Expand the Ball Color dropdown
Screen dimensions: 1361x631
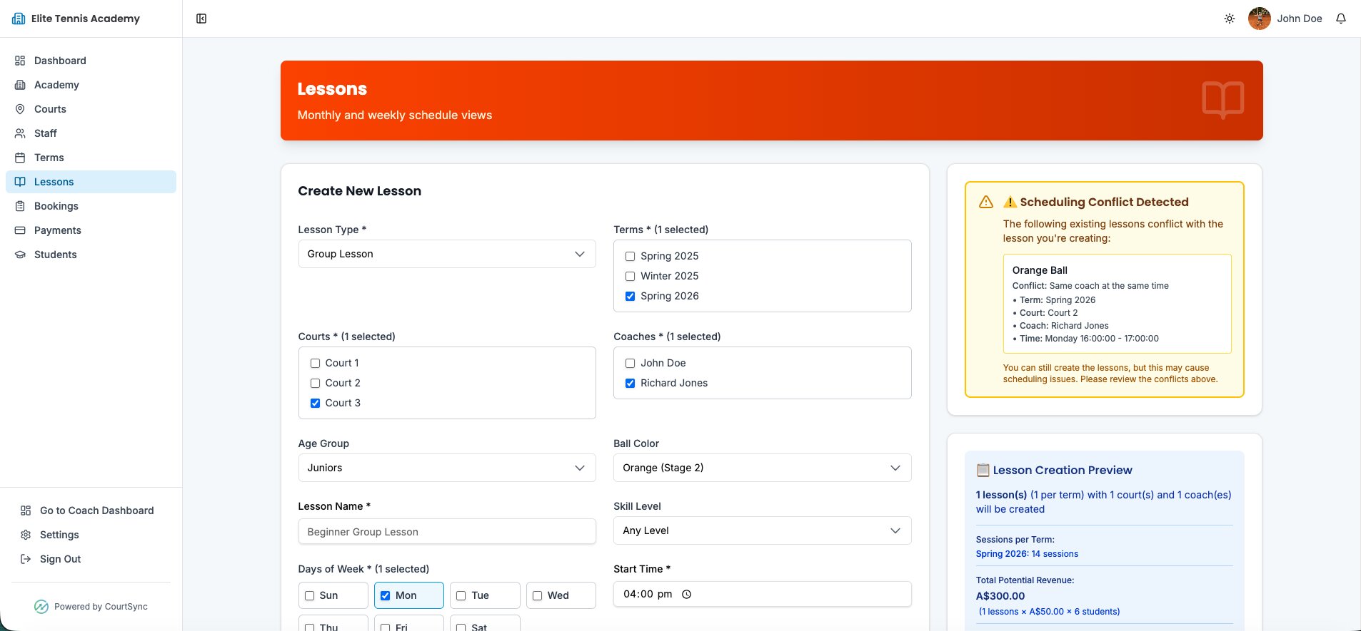point(762,468)
